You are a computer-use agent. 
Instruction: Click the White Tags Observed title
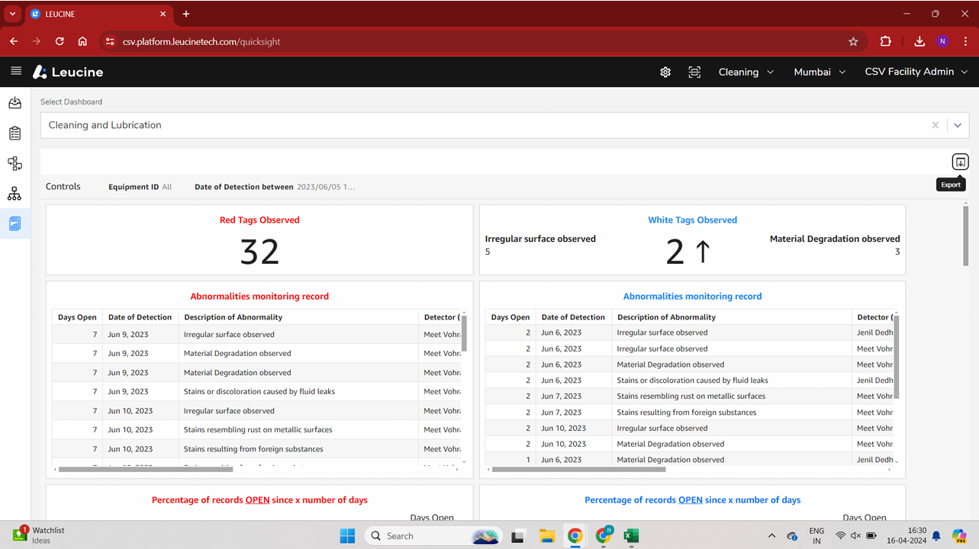point(692,220)
